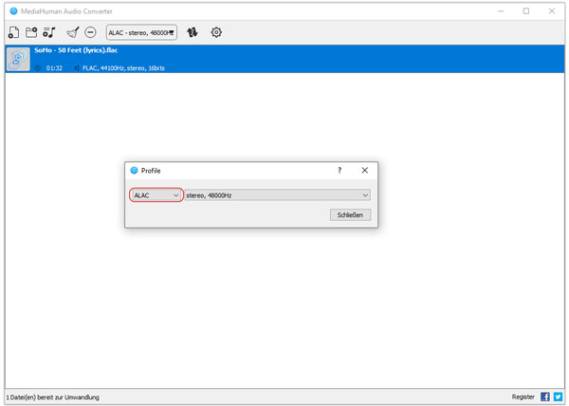Minimize the MediaHuman Audio Converter window

coord(501,11)
